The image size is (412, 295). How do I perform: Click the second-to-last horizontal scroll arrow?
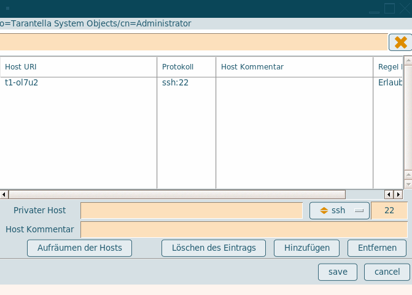(388, 194)
